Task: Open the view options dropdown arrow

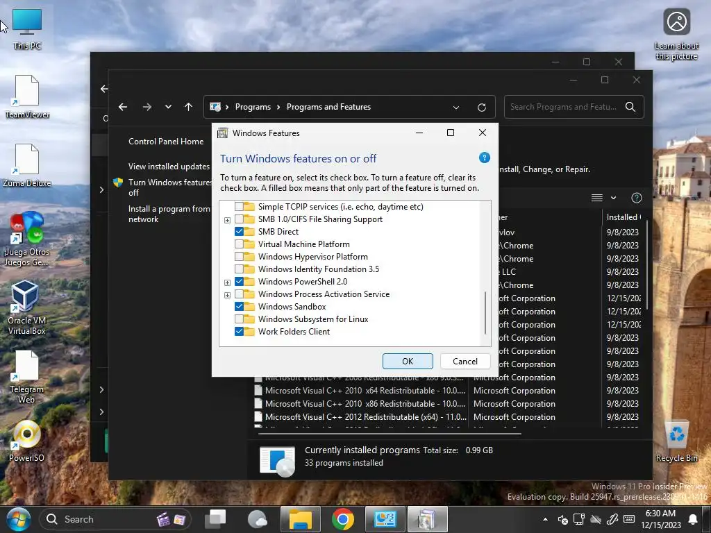Action: tap(613, 198)
